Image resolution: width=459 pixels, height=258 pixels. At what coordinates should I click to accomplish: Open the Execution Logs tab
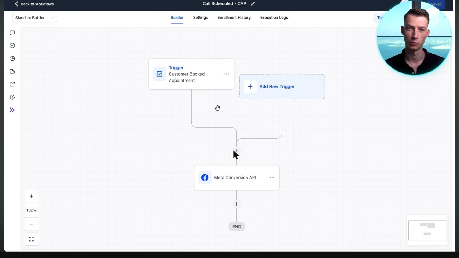click(274, 18)
